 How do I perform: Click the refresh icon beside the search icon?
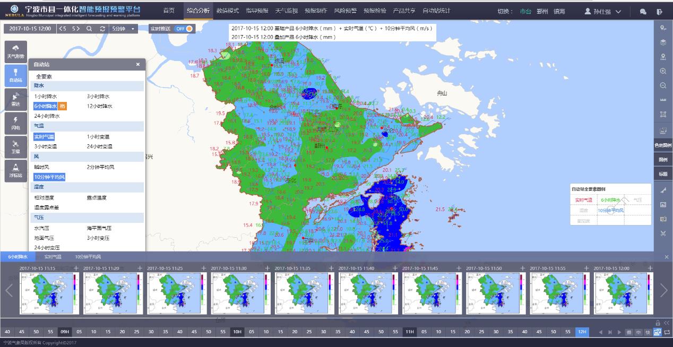[x=102, y=29]
